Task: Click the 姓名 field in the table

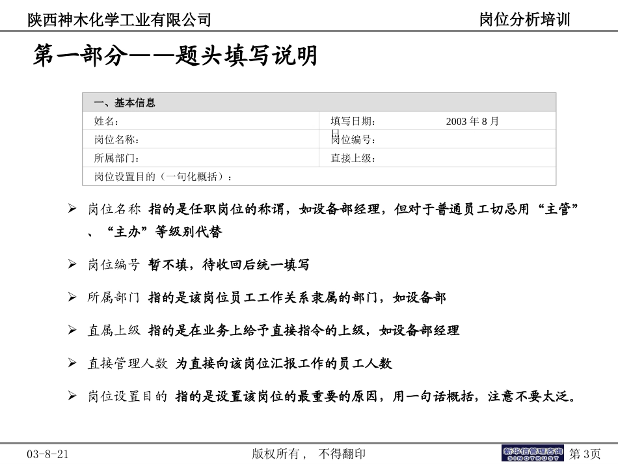Action: tap(200, 121)
